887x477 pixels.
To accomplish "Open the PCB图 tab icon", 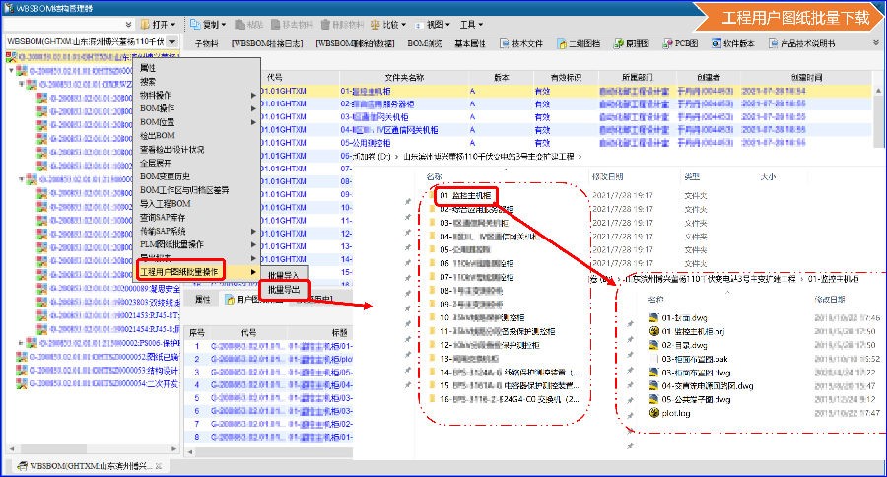I will [667, 44].
